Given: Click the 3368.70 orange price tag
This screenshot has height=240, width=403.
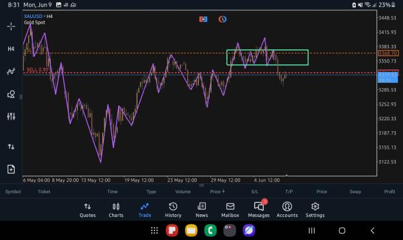Looking at the screenshot, I should (x=388, y=53).
